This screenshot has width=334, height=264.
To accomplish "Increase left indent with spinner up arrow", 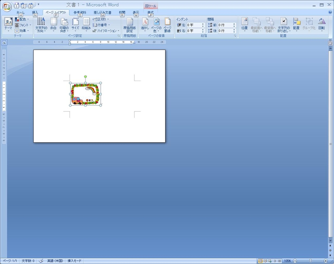I will 203,24.
